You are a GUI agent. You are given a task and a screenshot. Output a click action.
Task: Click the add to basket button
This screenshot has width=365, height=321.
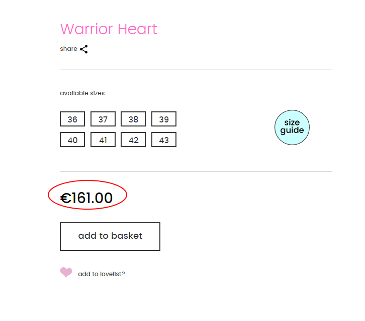click(110, 236)
